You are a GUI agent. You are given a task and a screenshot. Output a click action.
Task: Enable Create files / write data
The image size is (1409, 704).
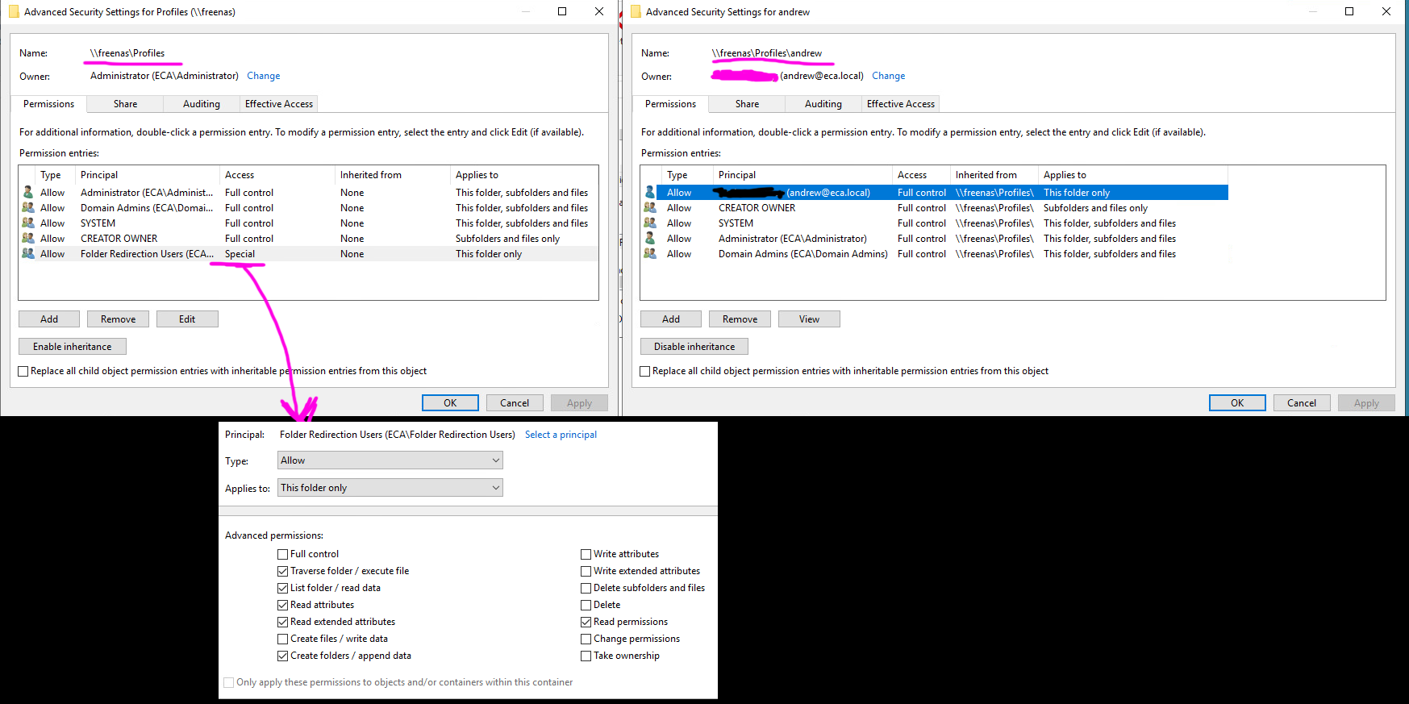pos(283,639)
